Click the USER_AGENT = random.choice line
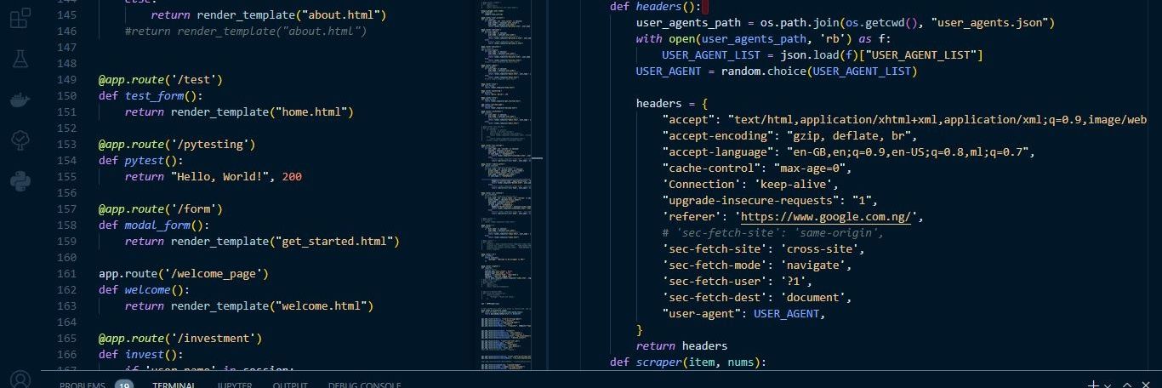The height and width of the screenshot is (388, 1162). (777, 71)
